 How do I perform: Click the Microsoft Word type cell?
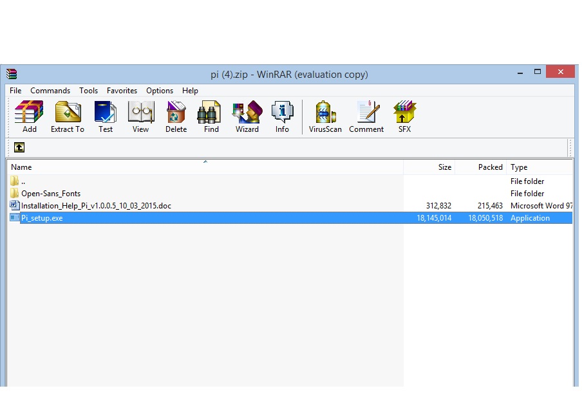(x=541, y=206)
